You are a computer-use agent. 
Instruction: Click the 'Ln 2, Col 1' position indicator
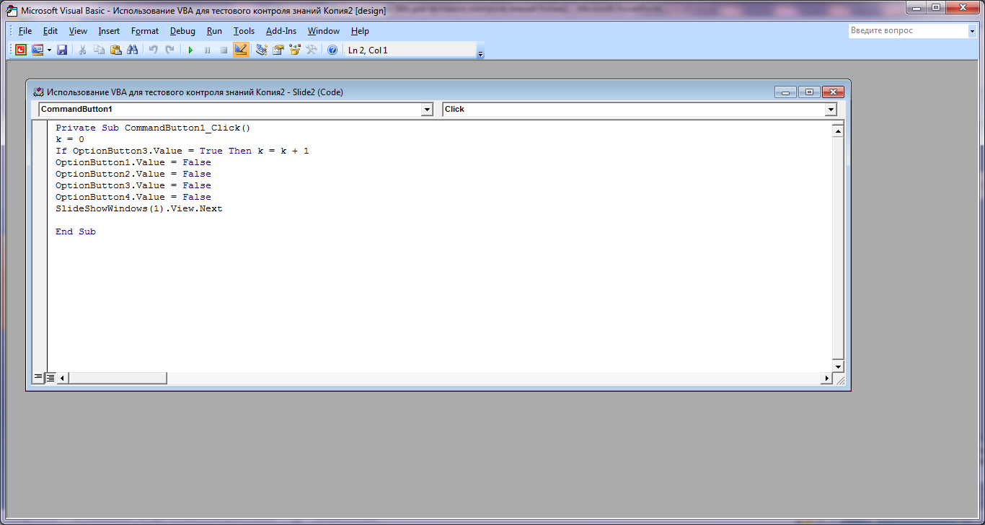(x=410, y=50)
